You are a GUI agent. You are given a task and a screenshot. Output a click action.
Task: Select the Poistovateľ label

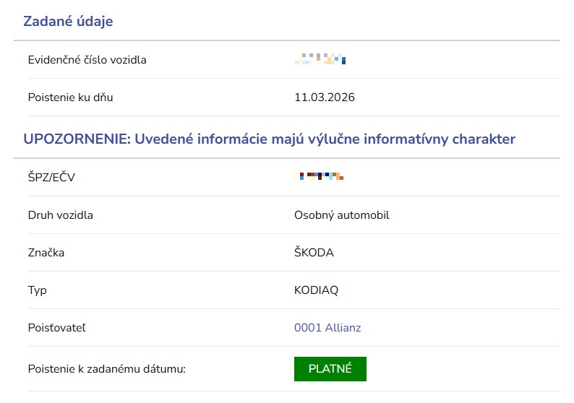tap(57, 328)
